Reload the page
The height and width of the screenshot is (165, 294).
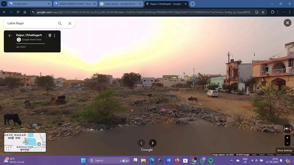pos(18,12)
